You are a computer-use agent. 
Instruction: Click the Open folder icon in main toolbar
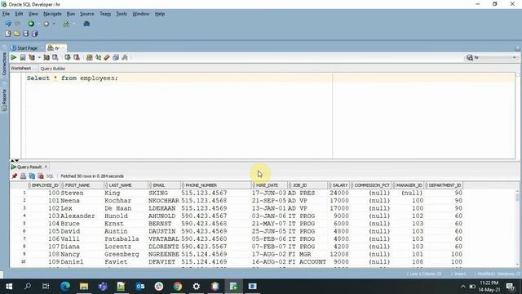16,33
